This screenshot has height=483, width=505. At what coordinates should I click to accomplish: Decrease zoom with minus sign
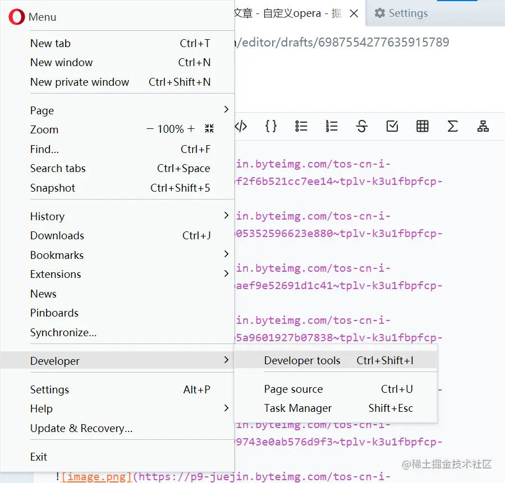(x=150, y=129)
